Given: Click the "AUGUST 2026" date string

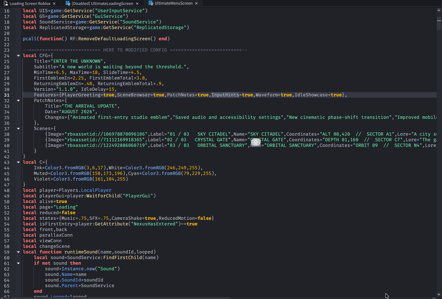Looking at the screenshot, I should pos(77,112).
